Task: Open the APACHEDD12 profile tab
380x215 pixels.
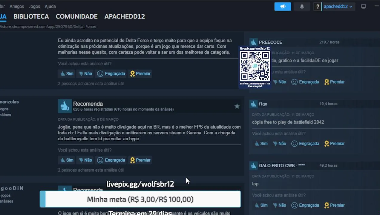Action: point(125,16)
